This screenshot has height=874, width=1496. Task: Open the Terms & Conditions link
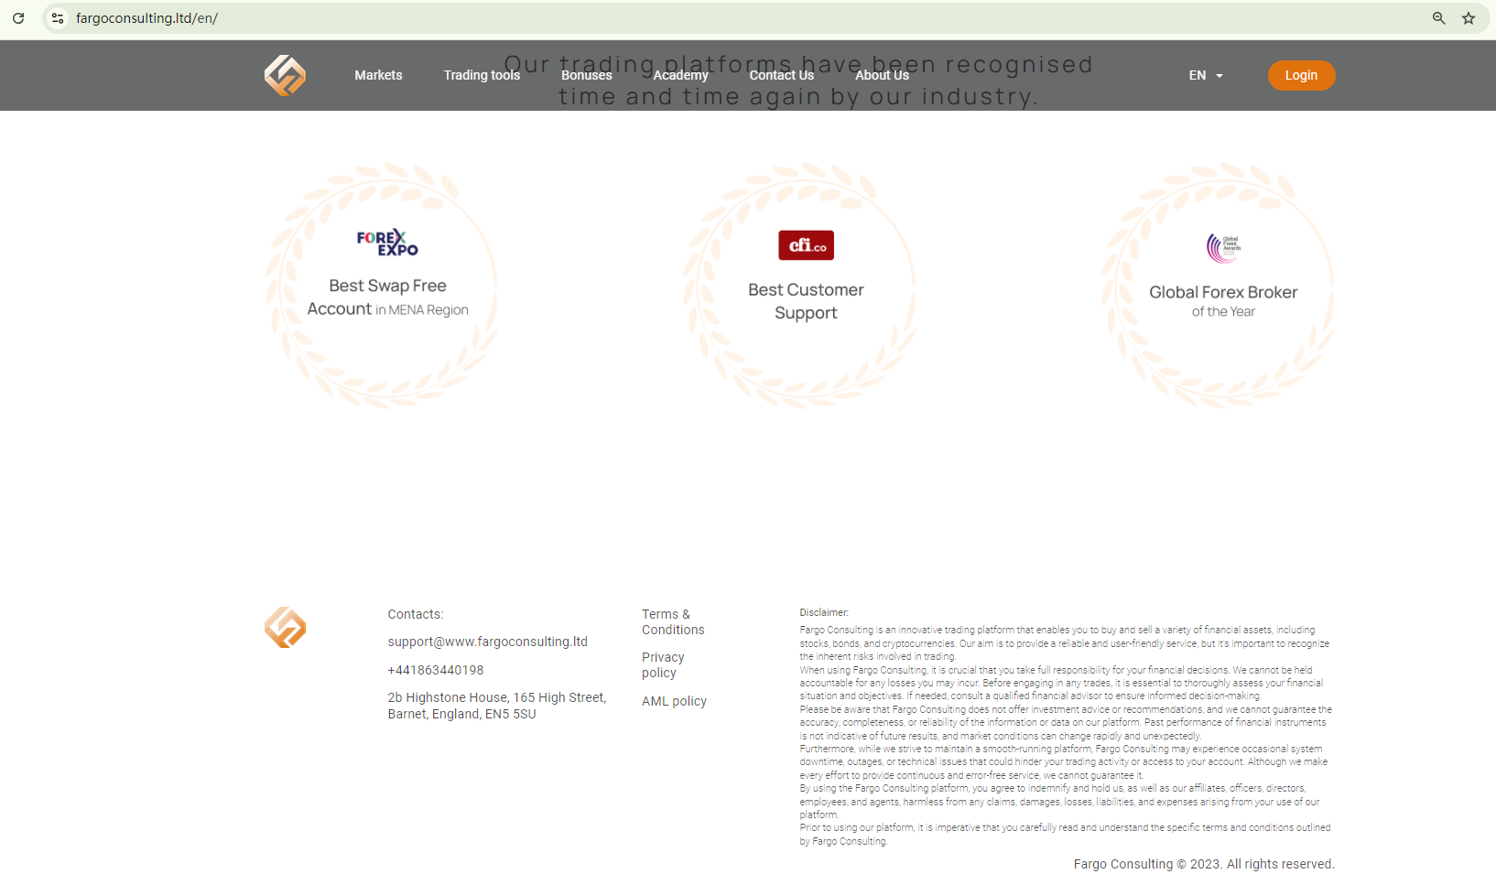tap(673, 622)
